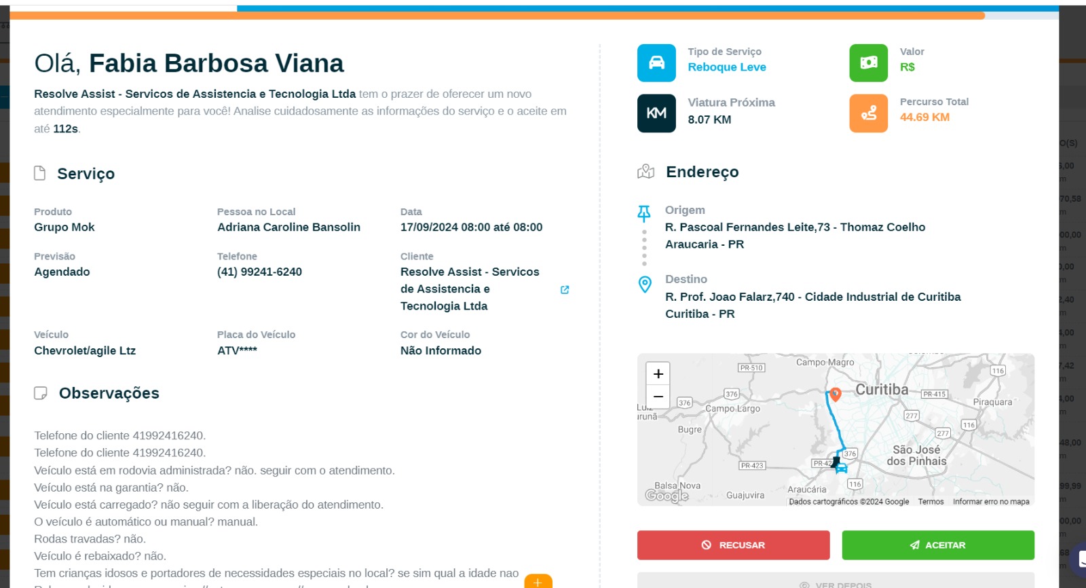Click the note icon beside Observações heading
1086x588 pixels.
(41, 393)
